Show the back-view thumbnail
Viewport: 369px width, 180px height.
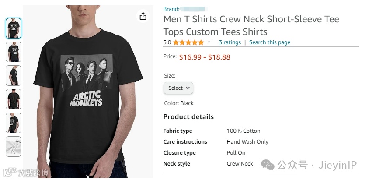14,99
